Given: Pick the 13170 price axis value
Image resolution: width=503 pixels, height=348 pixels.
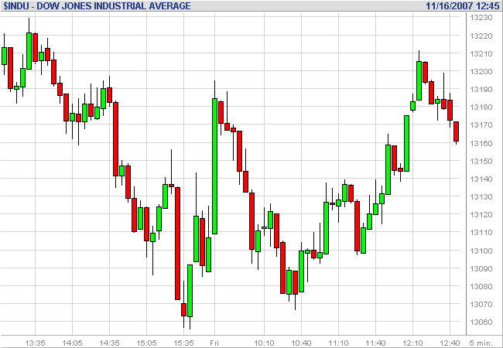Looking at the screenshot, I should click(481, 125).
